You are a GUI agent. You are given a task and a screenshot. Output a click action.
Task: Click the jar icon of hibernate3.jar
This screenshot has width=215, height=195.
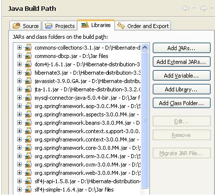[28, 73]
